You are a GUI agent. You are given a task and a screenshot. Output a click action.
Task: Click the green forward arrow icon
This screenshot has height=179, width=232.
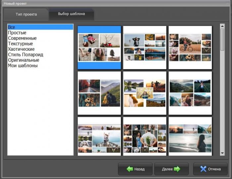point(177,169)
